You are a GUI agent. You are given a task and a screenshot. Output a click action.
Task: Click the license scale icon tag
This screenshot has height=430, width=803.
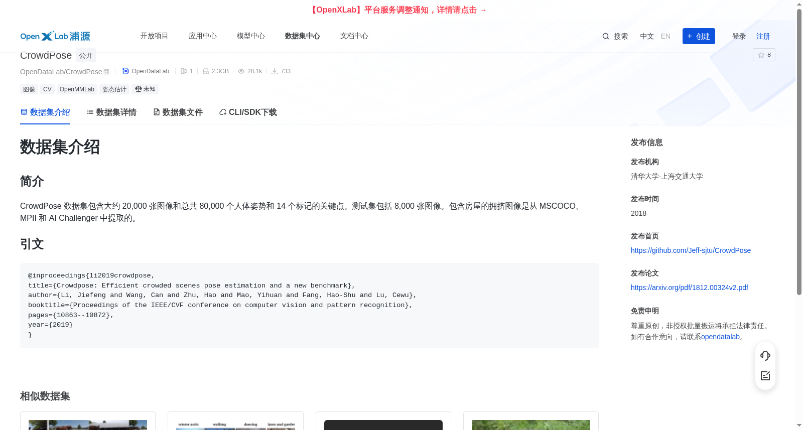tap(145, 89)
